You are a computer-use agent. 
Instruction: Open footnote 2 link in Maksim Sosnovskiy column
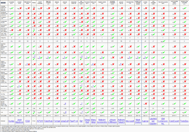point(102,58)
